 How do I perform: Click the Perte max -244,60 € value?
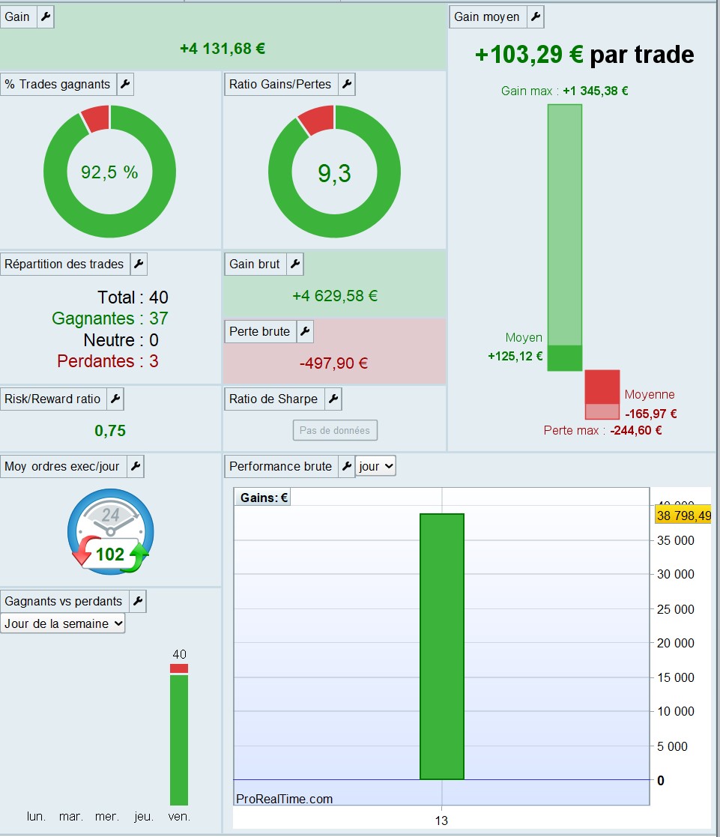635,430
